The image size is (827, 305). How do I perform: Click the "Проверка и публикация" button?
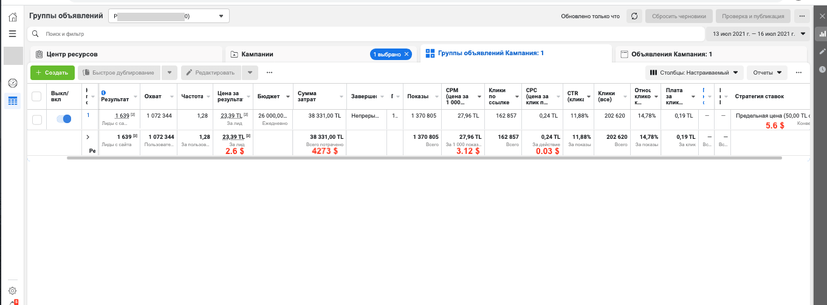[753, 16]
